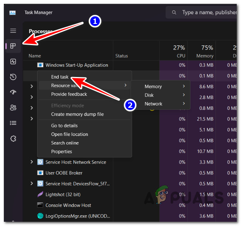Open the Startup apps sidebar icon

click(x=13, y=92)
